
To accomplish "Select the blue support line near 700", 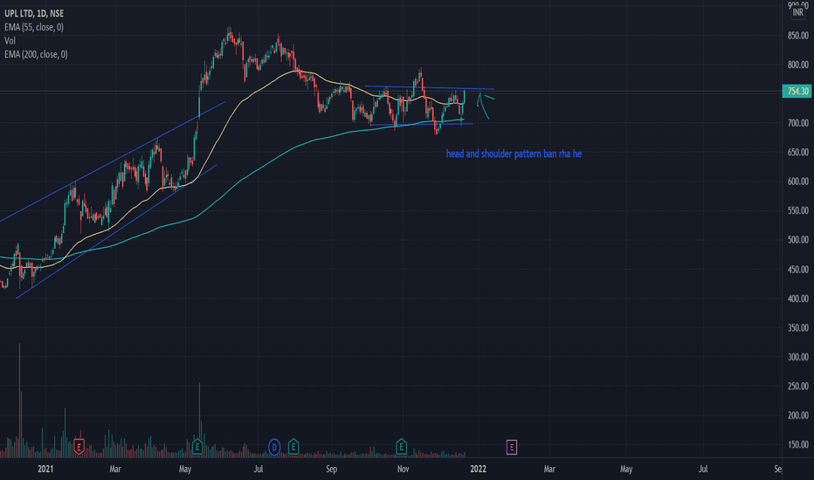I will [422, 124].
